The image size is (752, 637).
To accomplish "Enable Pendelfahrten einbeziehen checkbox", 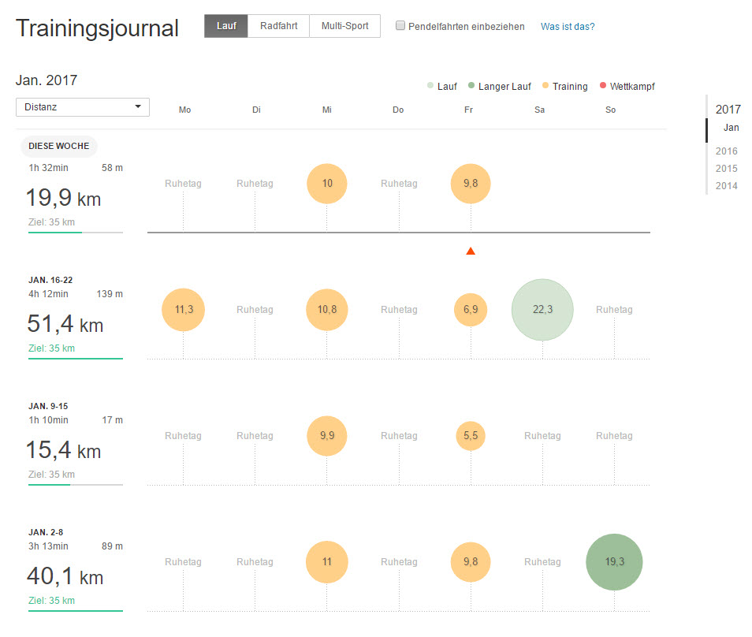I will point(400,26).
